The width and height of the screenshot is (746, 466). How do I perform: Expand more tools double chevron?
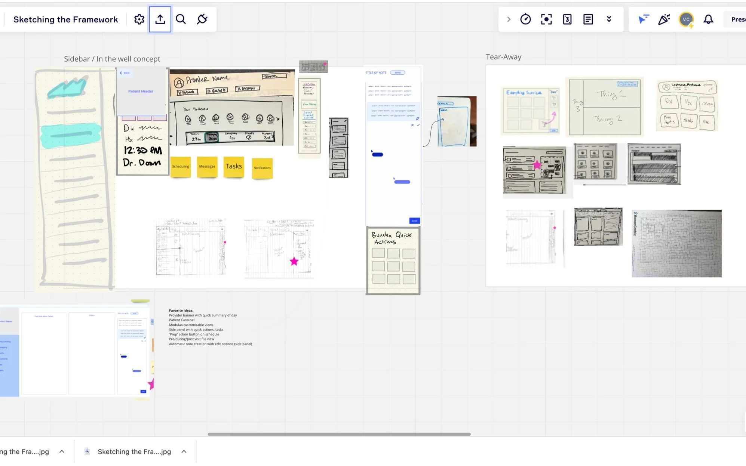coord(609,19)
